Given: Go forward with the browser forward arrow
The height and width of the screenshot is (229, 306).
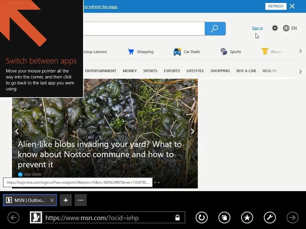Looking at the screenshot, I should pos(292,217).
